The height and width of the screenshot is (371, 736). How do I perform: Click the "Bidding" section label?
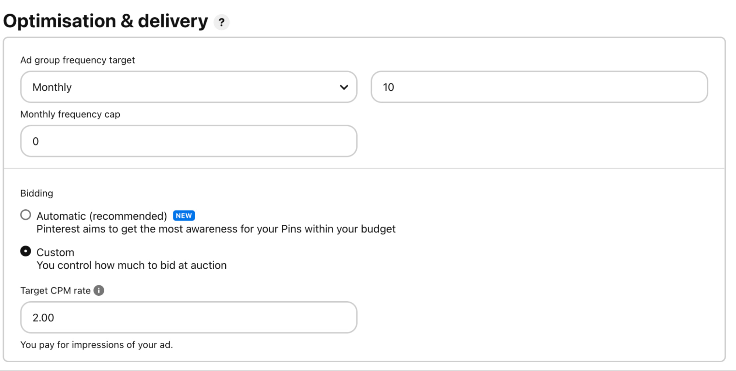point(37,193)
